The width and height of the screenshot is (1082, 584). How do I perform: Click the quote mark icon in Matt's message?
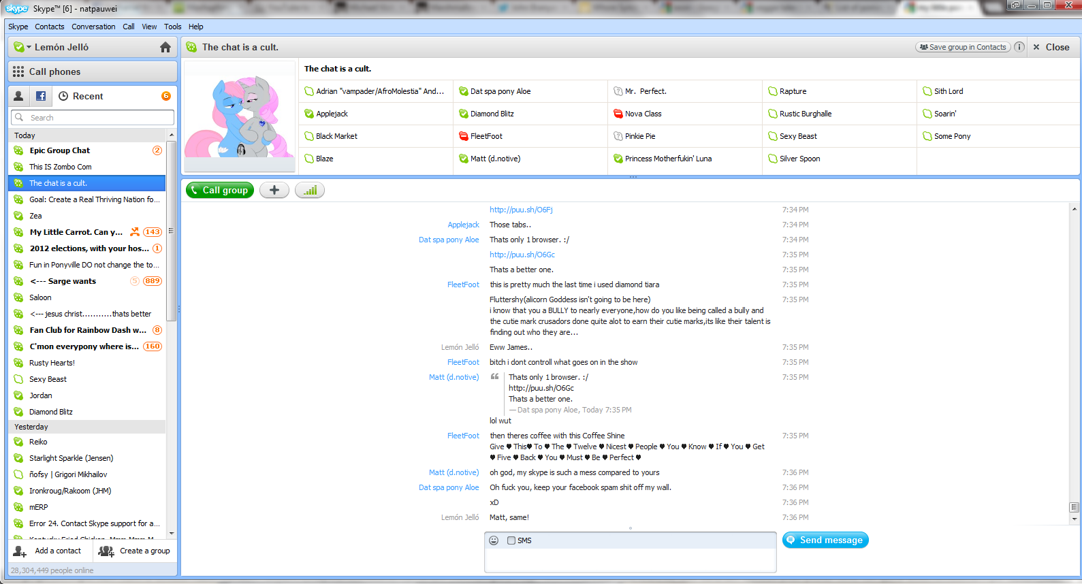(495, 376)
